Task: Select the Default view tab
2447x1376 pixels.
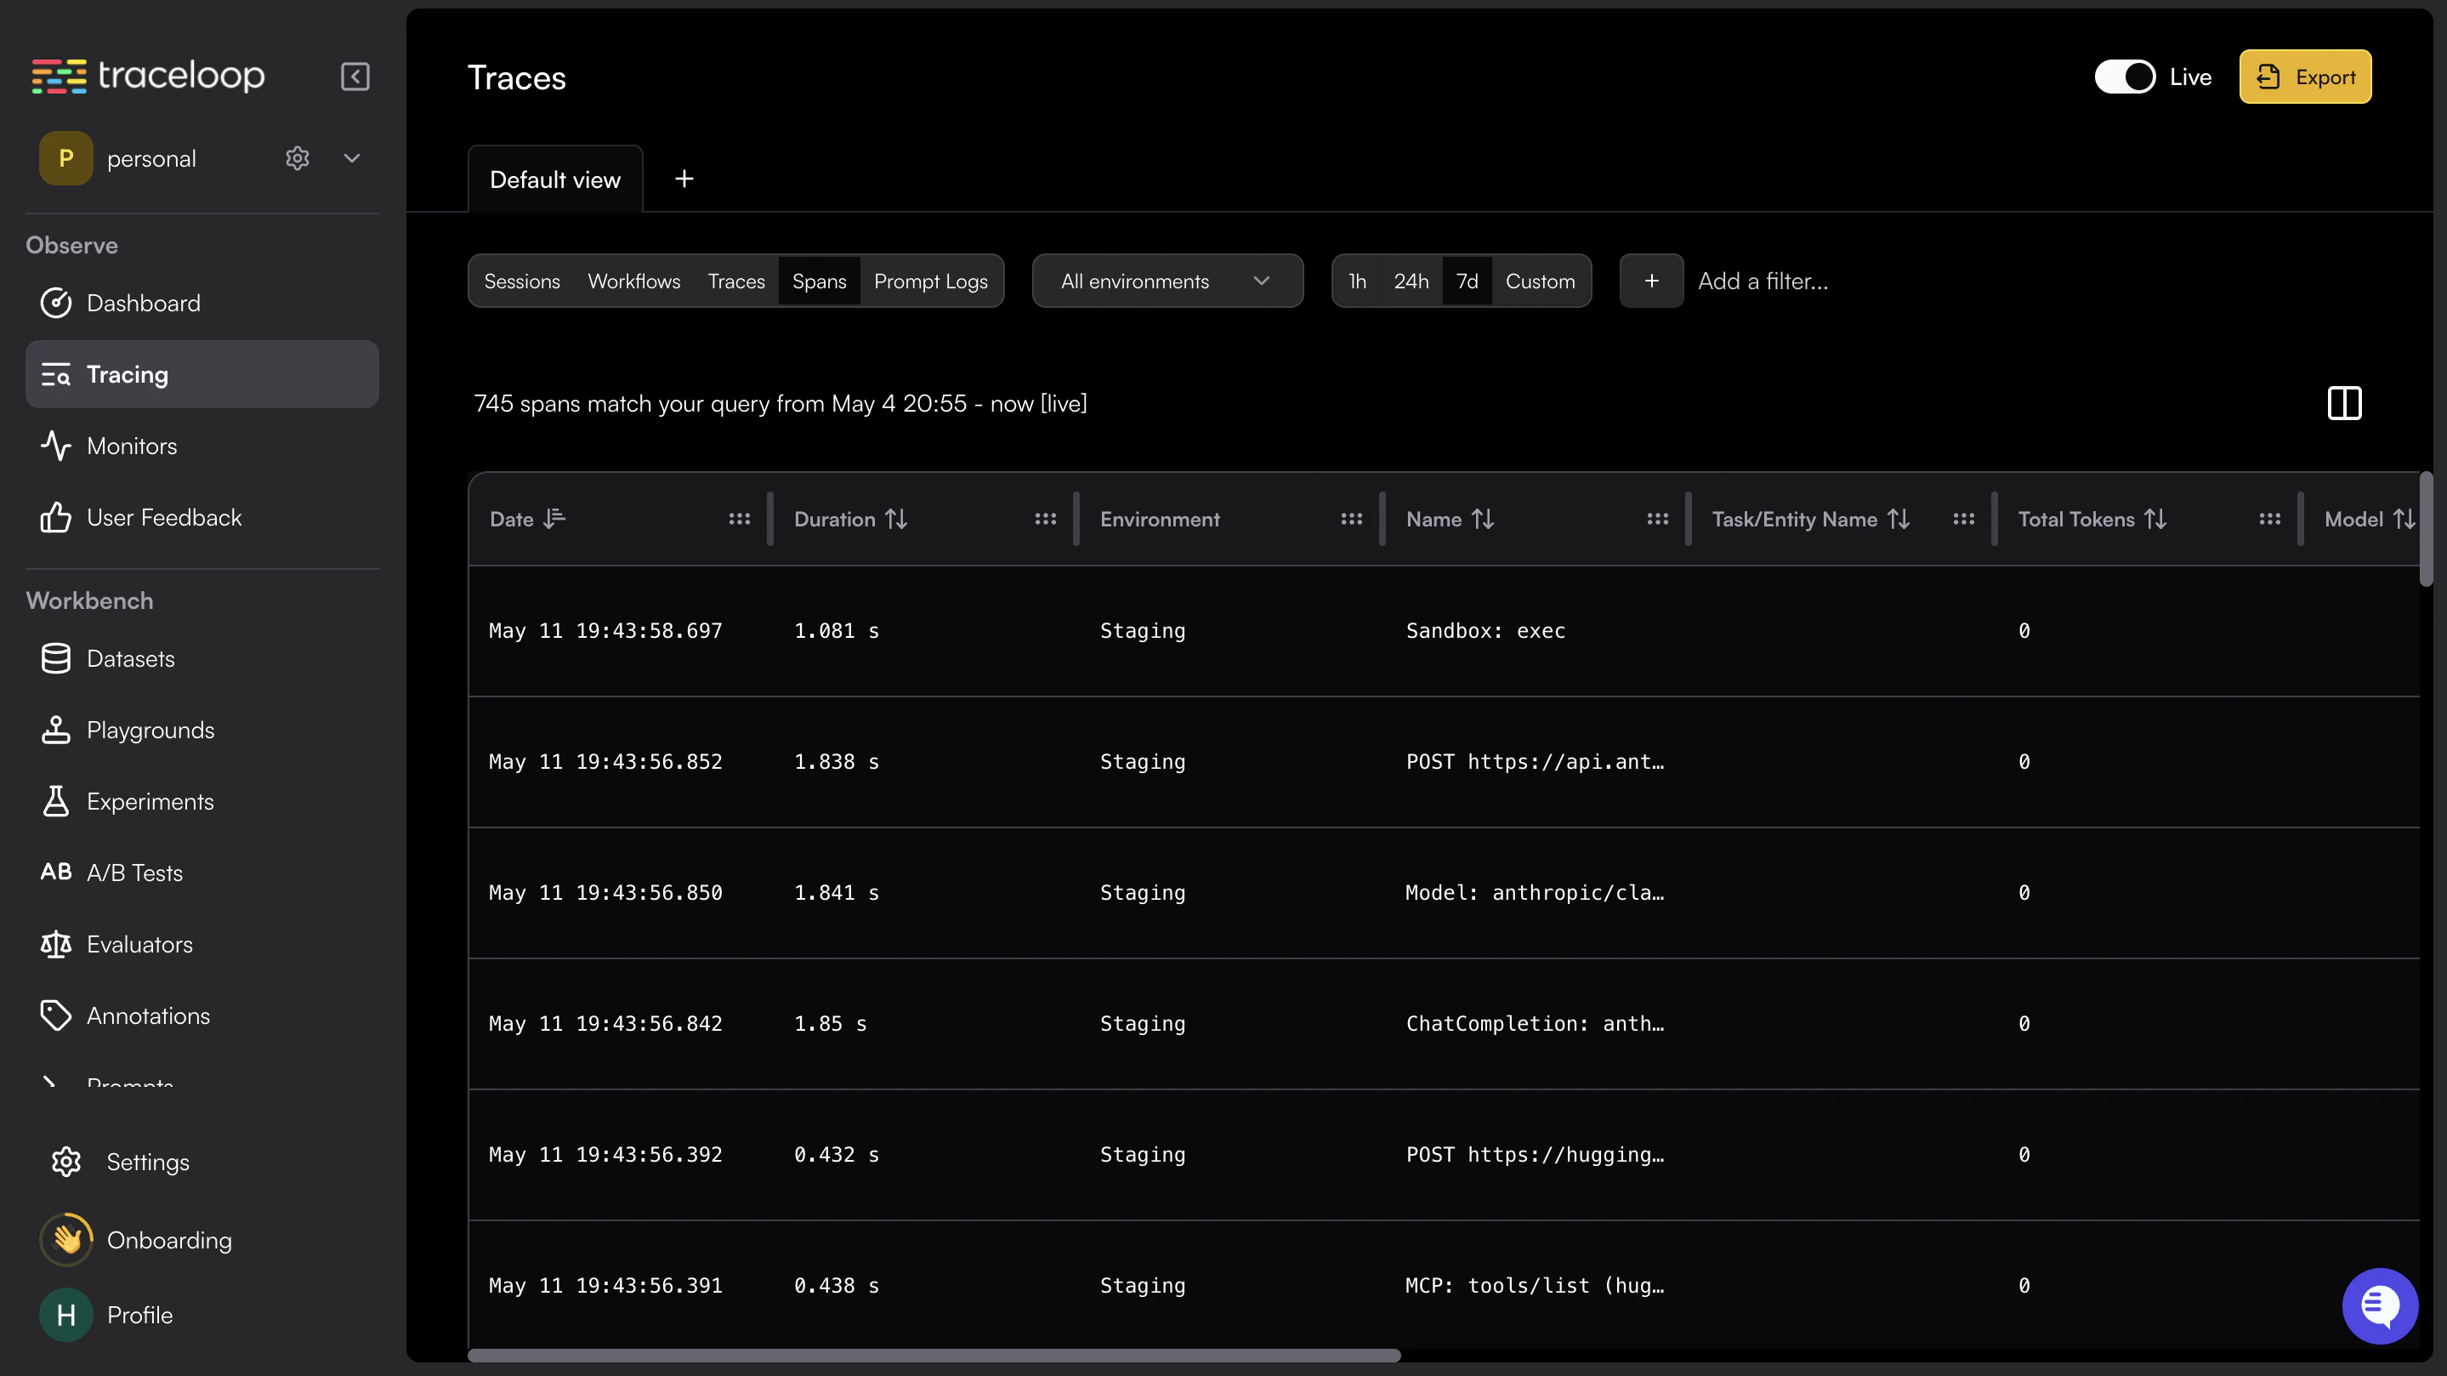Action: tap(554, 179)
